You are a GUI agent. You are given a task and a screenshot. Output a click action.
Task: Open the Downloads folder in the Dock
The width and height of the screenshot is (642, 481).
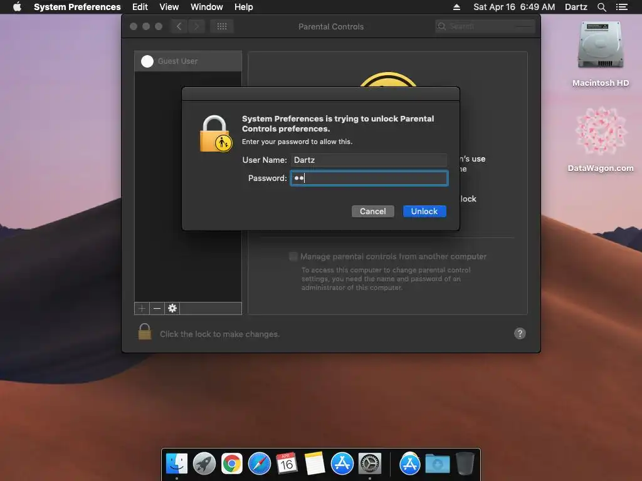coord(437,464)
